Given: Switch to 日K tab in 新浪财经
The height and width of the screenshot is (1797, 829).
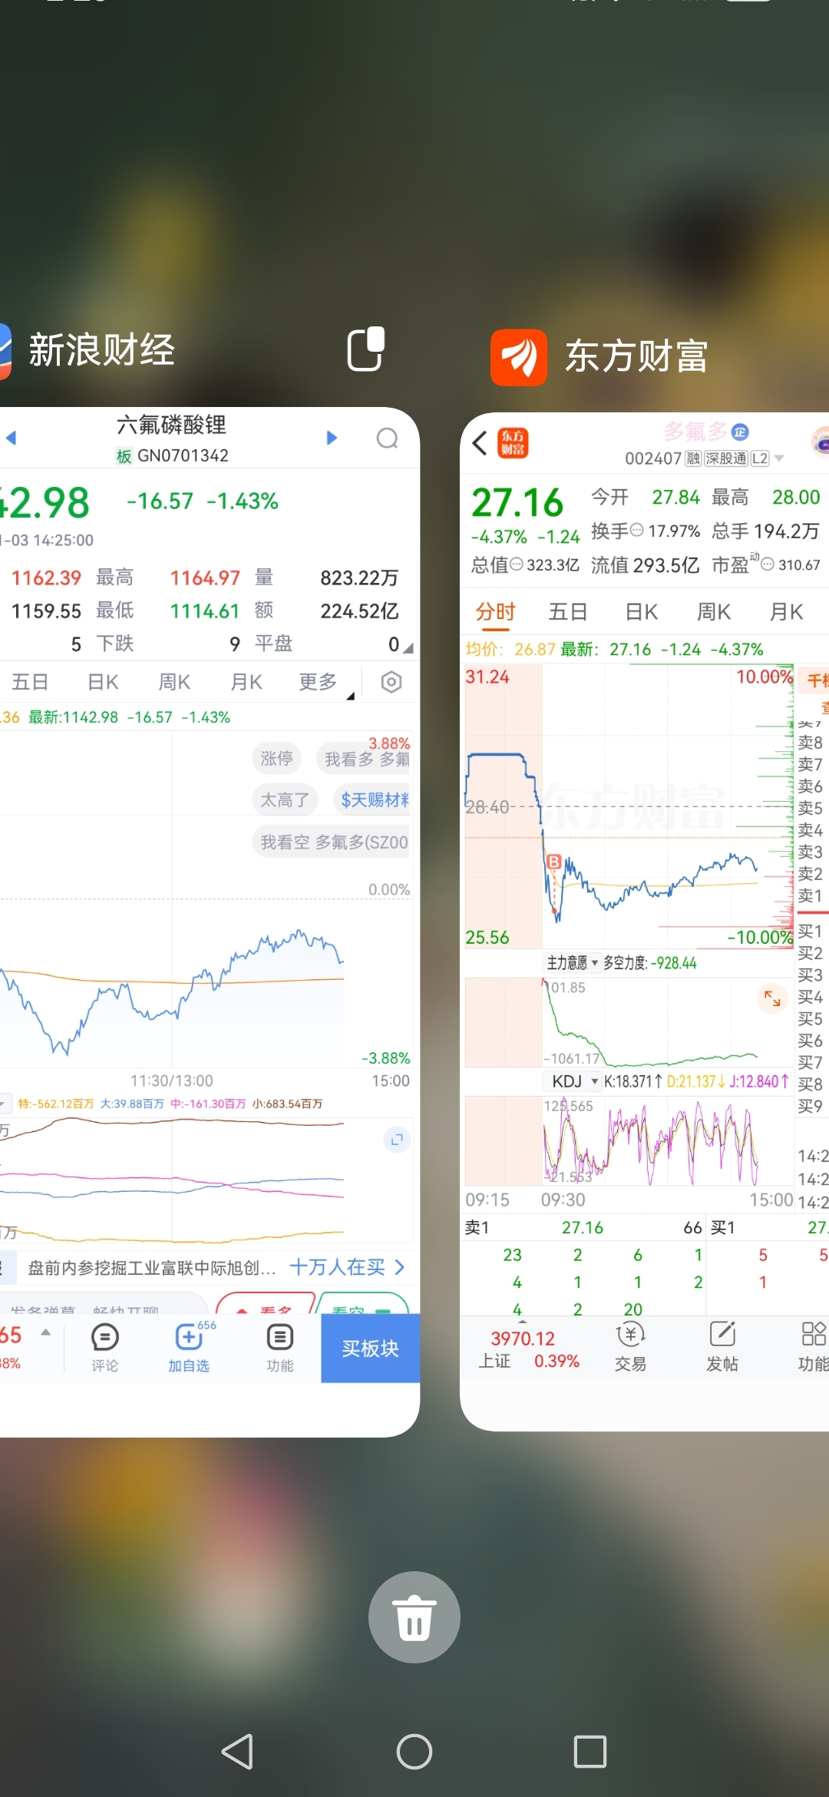Looking at the screenshot, I should [103, 682].
